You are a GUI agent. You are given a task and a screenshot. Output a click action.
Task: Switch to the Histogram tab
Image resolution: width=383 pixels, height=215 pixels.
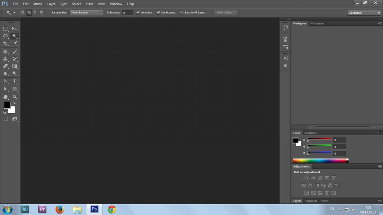point(317,24)
